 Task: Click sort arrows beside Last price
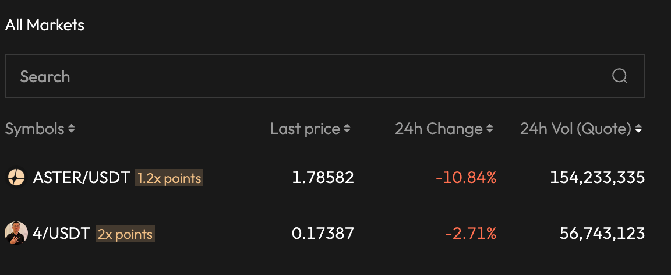coord(347,129)
